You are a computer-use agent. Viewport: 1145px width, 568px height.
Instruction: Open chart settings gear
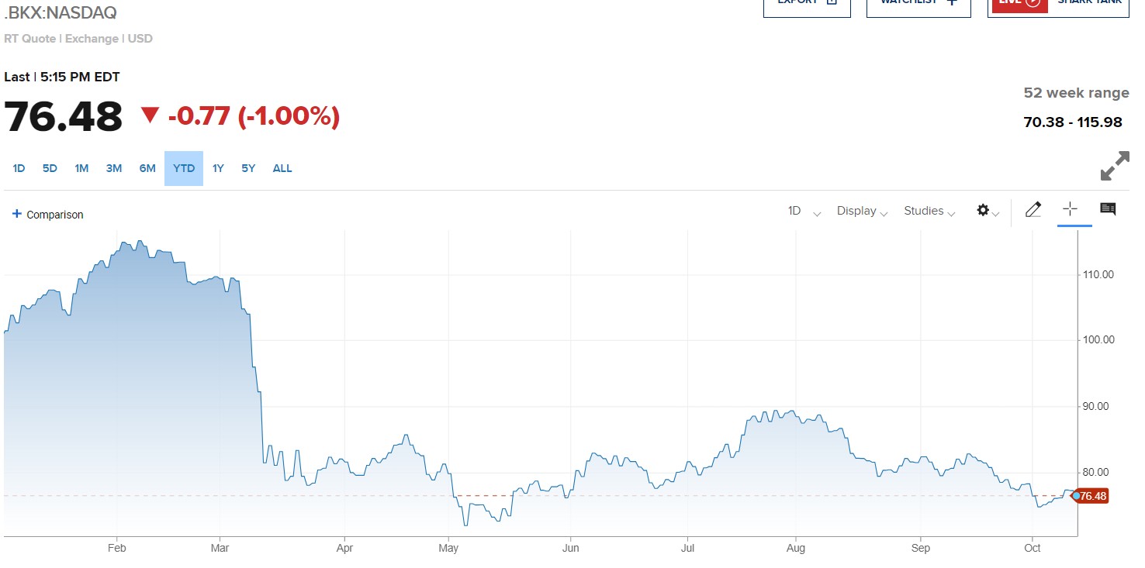[983, 211]
